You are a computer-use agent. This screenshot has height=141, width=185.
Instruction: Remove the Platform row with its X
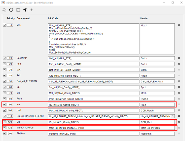coord(179,133)
